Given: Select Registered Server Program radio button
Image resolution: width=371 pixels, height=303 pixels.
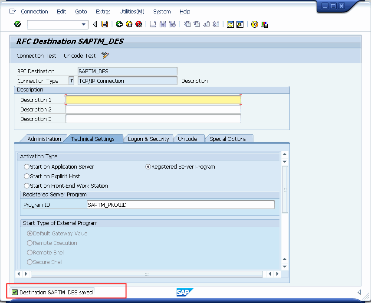Looking at the screenshot, I should click(x=148, y=166).
